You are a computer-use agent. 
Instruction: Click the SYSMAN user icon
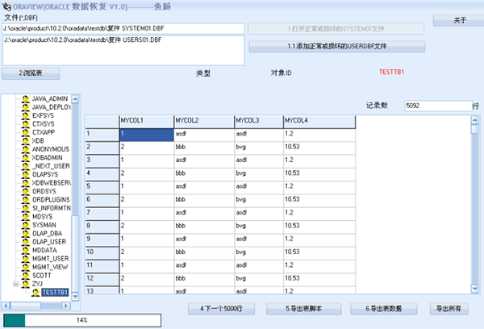(26, 225)
